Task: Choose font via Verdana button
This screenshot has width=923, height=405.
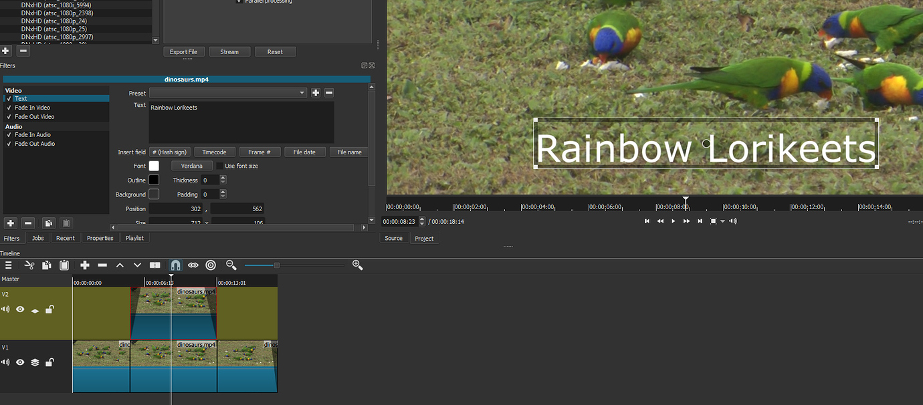Action: (x=192, y=166)
